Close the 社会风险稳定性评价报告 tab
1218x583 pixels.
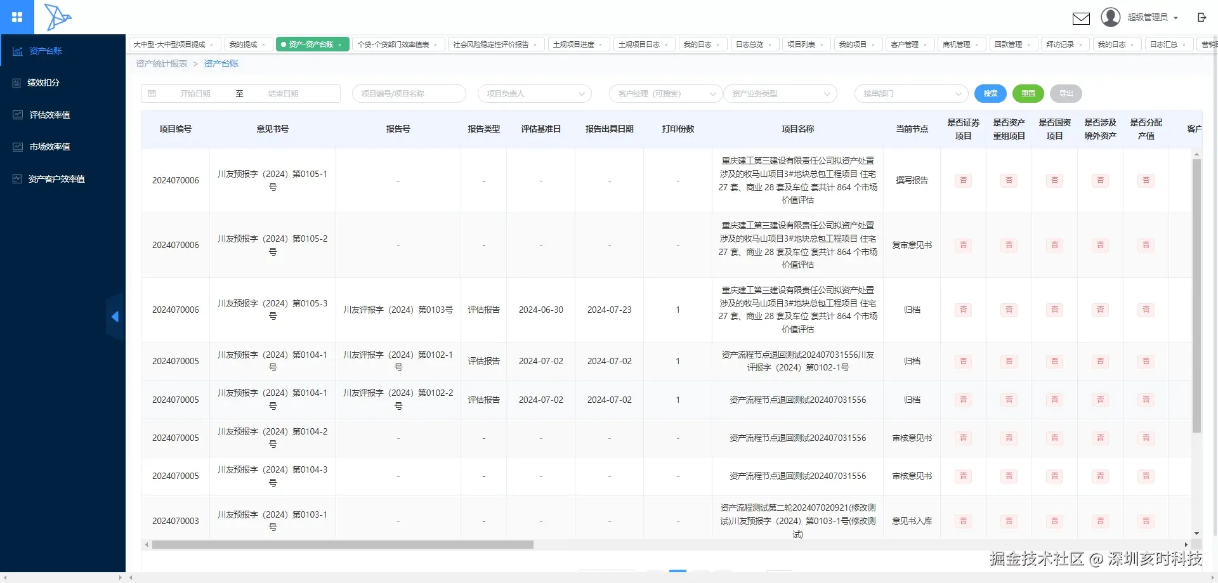[x=535, y=44]
